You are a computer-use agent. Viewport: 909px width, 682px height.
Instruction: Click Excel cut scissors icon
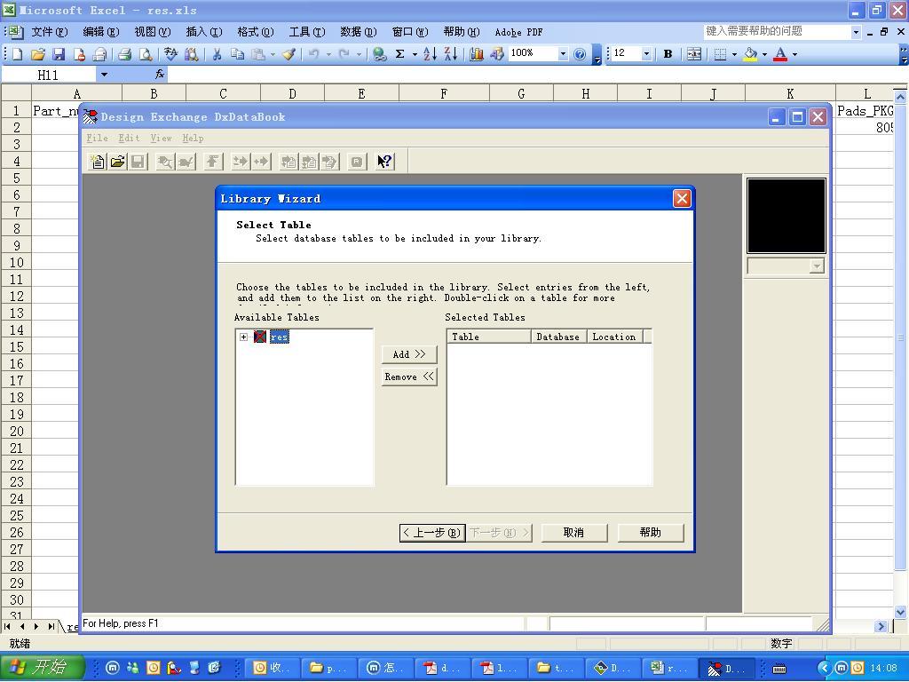pyautogui.click(x=217, y=54)
